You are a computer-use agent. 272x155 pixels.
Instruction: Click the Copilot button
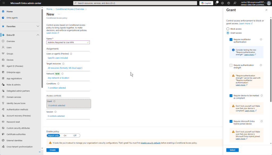coord(206,3)
